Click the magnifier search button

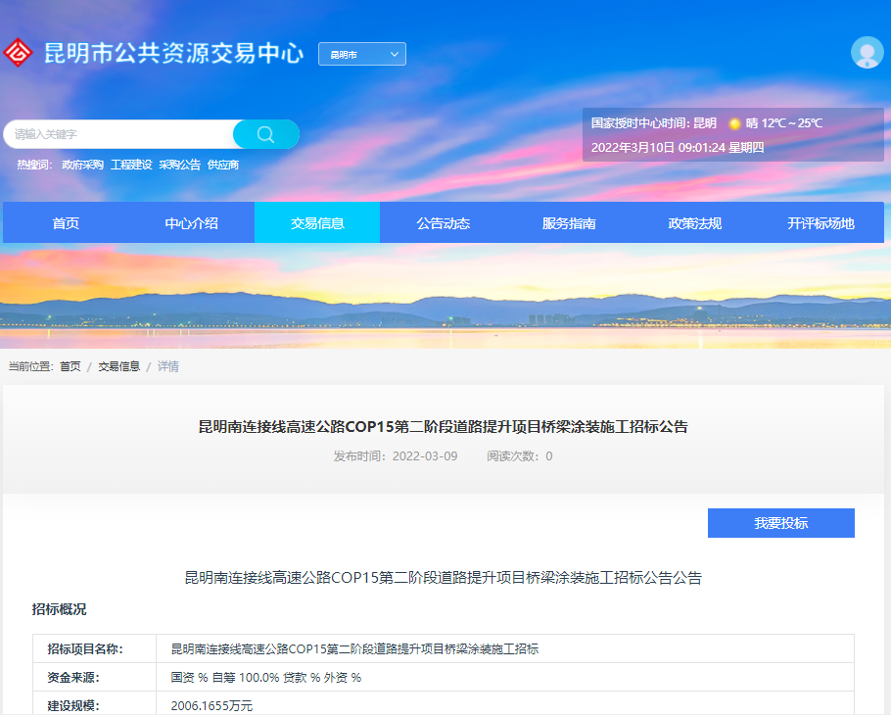[266, 134]
